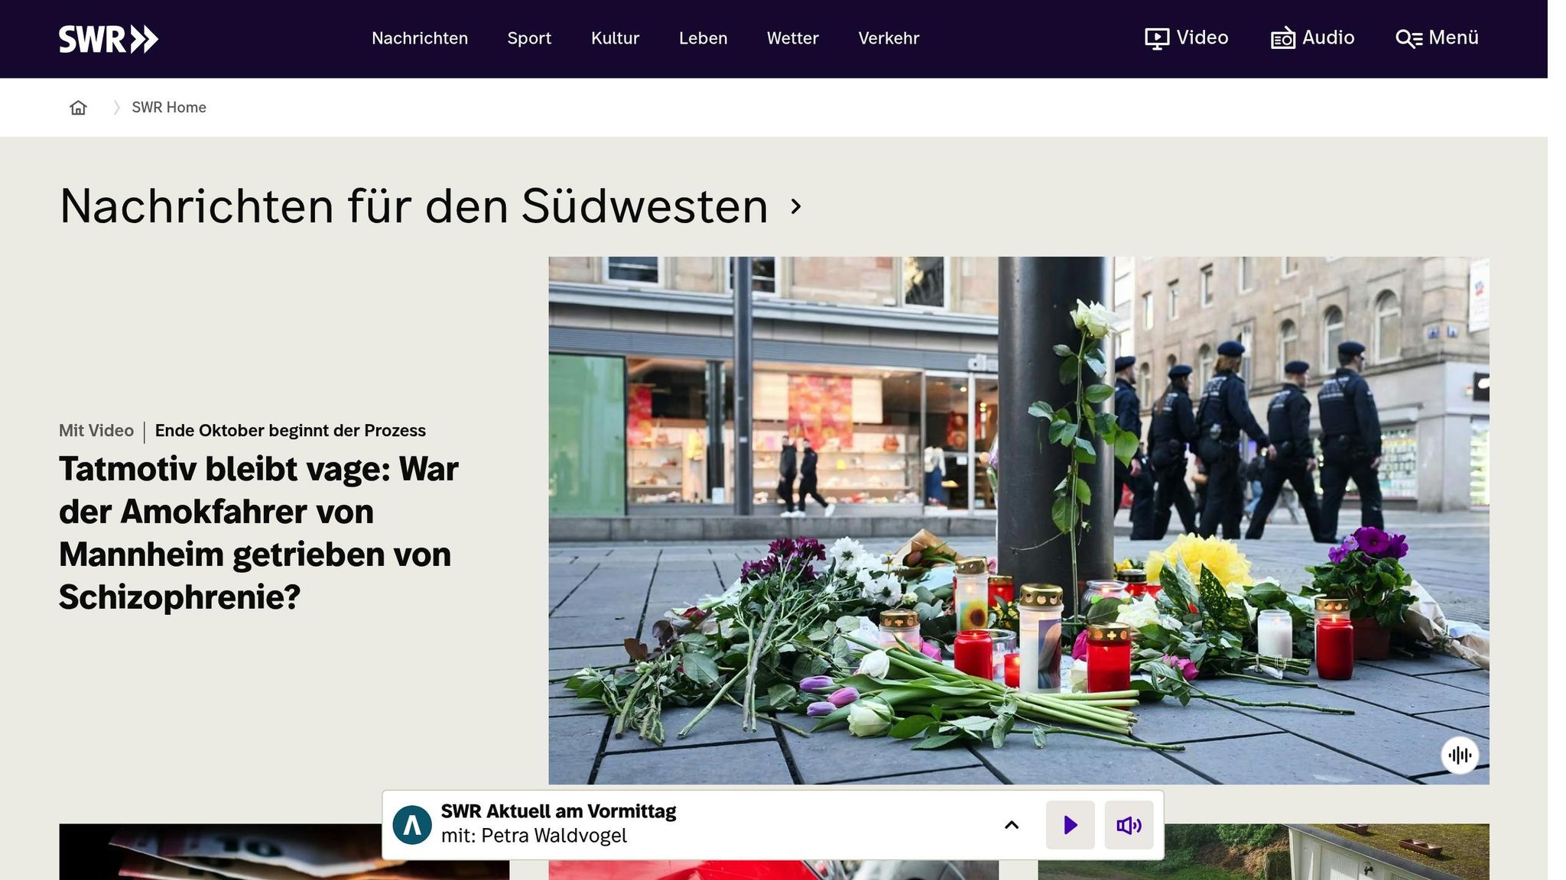Click arrow next to Nachrichten für den Südwesten
This screenshot has height=880, width=1566.
(x=796, y=206)
